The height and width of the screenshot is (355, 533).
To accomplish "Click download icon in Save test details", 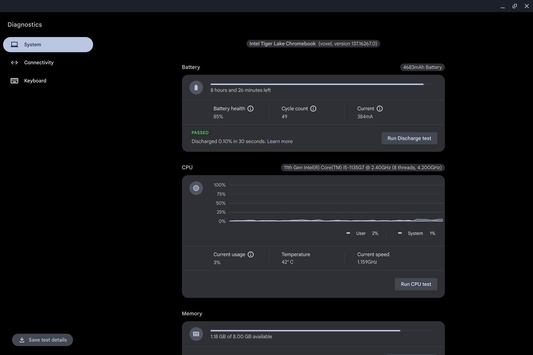I will tap(22, 340).
